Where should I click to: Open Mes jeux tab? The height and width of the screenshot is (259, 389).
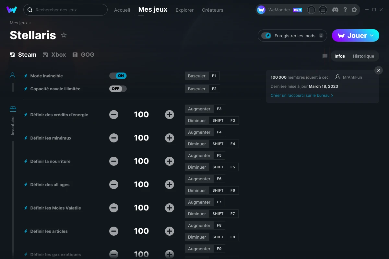pyautogui.click(x=153, y=10)
